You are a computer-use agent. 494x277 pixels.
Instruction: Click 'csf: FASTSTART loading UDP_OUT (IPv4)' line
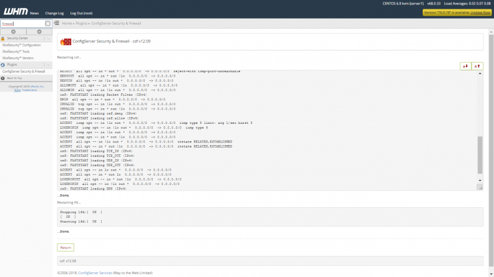coord(97,165)
